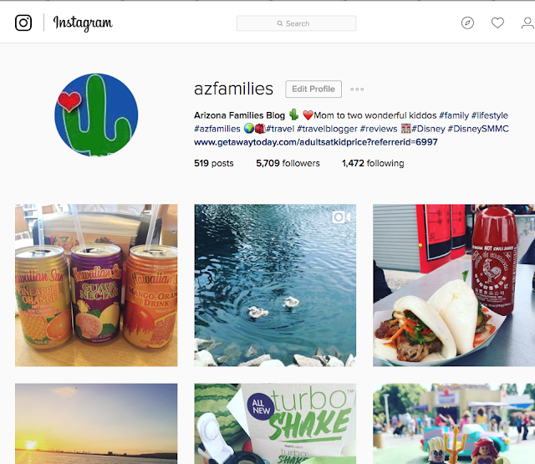The height and width of the screenshot is (464, 535).
Task: Open the Sriracha bao buns post
Action: 454,285
